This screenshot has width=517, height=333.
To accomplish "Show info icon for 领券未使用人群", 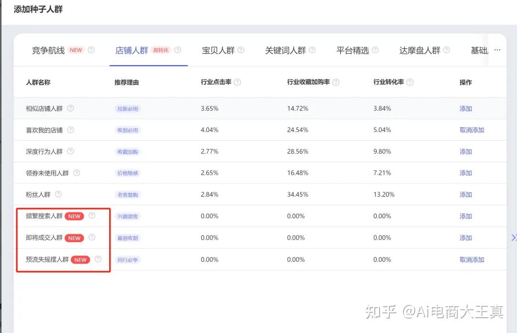I will pos(77,172).
